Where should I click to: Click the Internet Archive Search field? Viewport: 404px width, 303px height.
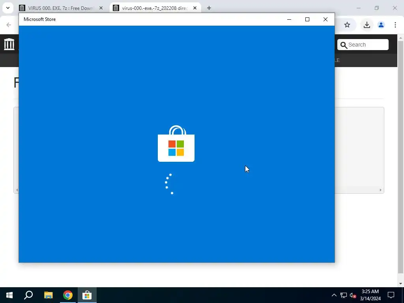pyautogui.click(x=363, y=45)
